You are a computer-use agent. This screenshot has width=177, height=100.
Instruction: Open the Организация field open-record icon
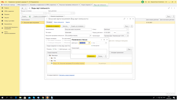[128, 36]
